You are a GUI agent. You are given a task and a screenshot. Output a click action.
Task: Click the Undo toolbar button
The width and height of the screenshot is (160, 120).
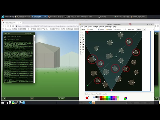[109, 29]
